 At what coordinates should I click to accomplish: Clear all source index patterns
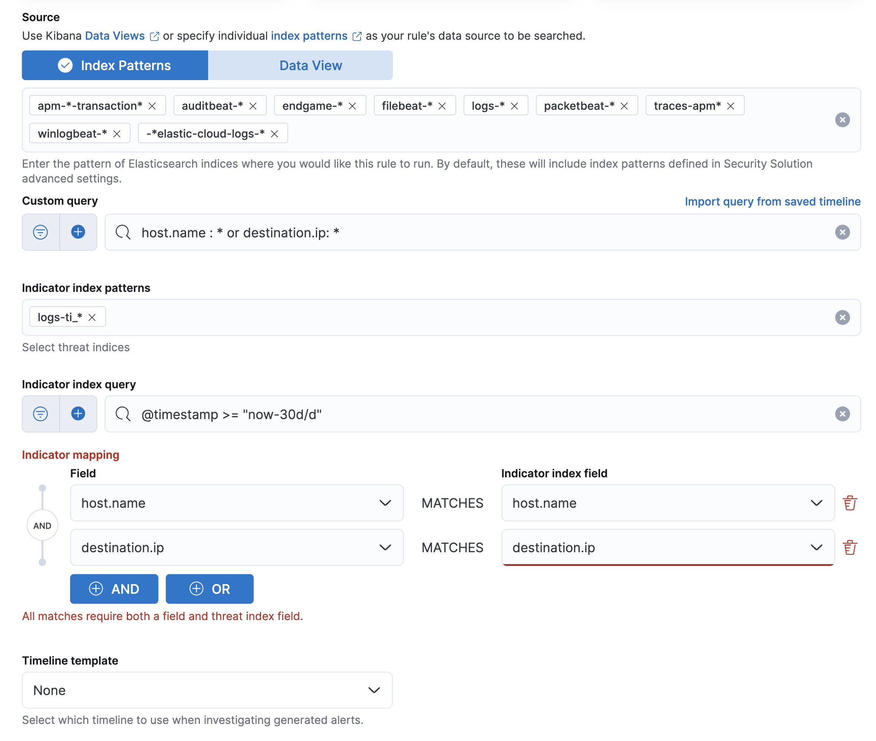[x=842, y=120]
